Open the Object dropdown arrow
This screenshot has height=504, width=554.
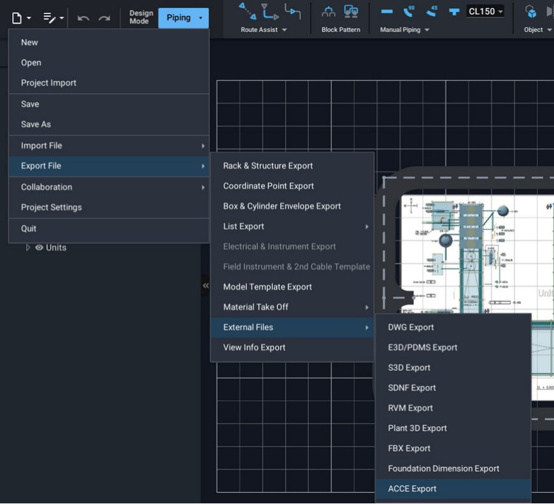(x=549, y=30)
